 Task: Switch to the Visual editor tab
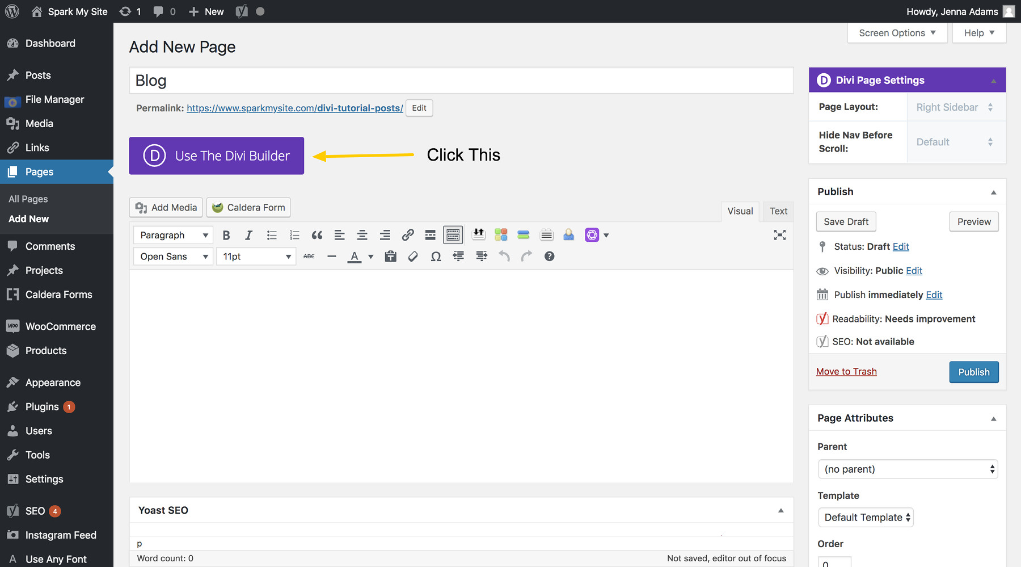740,211
